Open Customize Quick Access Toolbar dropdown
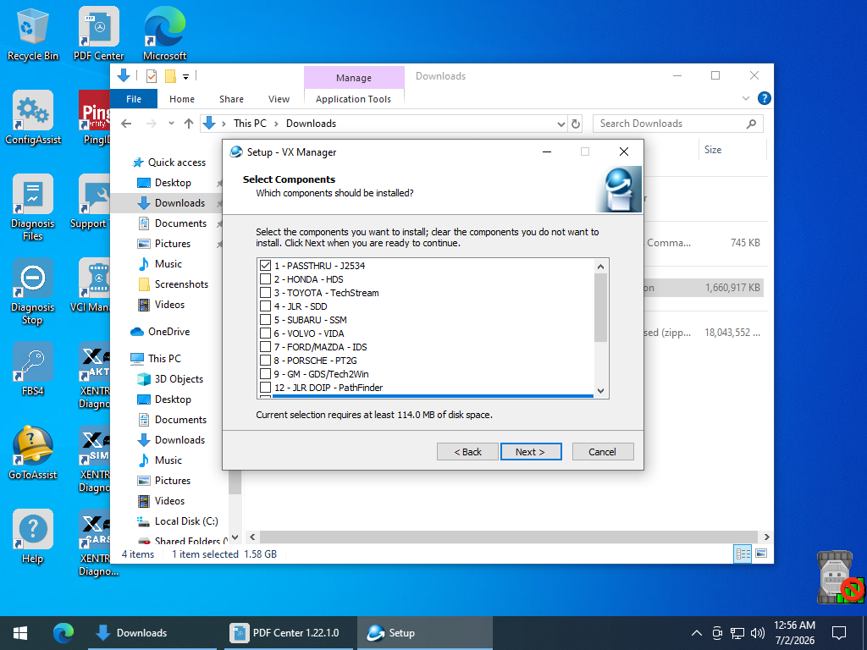 (185, 77)
